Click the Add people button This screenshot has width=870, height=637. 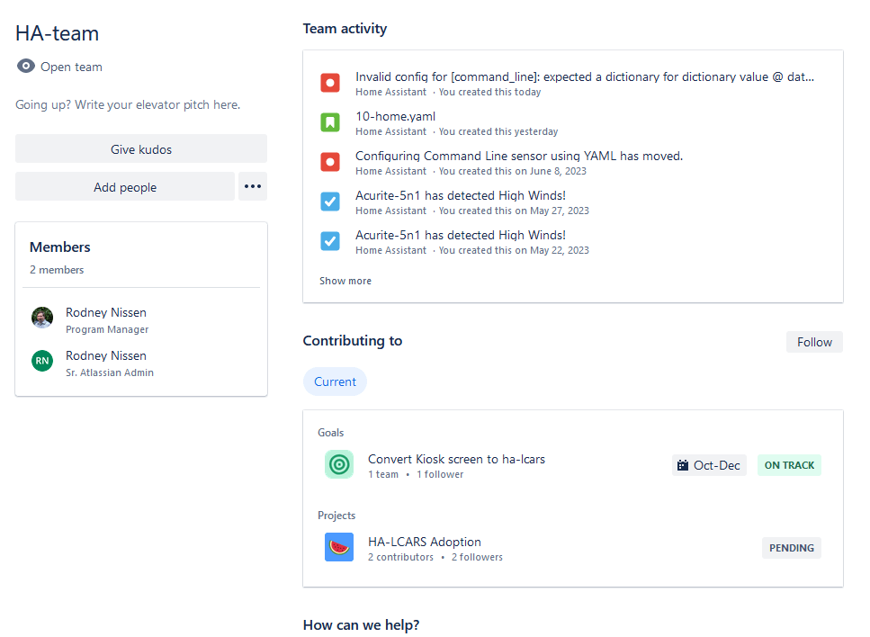pos(125,187)
